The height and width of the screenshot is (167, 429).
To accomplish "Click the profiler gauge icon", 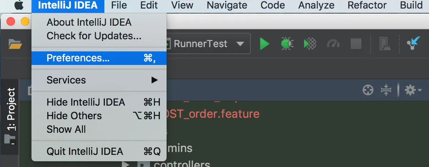I will pyautogui.click(x=333, y=44).
